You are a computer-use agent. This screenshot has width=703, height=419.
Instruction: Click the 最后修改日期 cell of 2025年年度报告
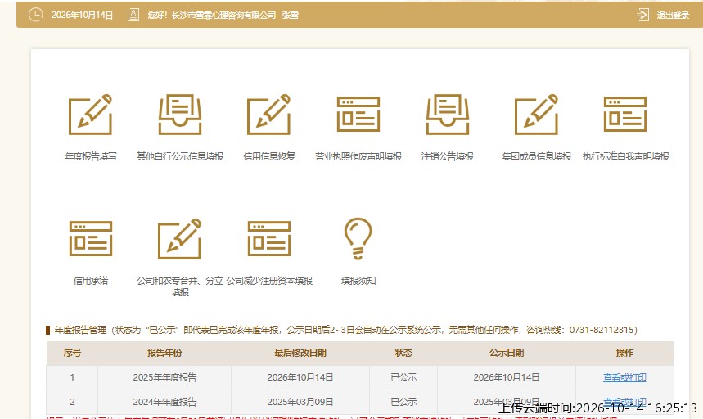[300, 377]
